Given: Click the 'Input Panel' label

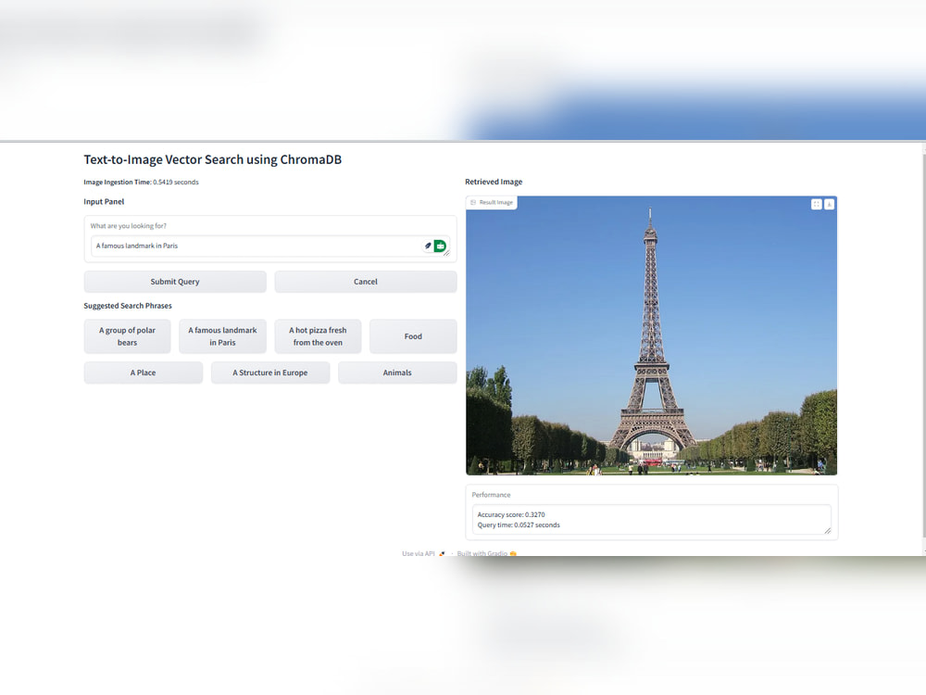Looking at the screenshot, I should [104, 201].
